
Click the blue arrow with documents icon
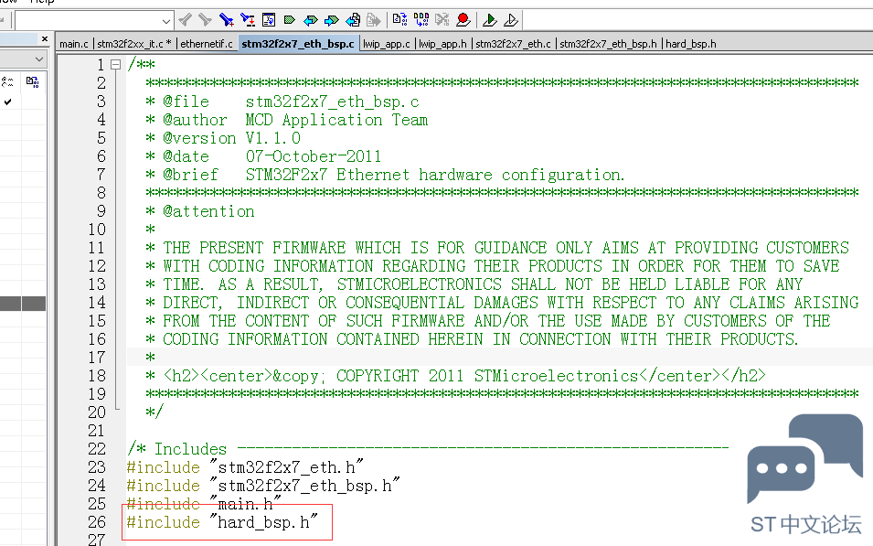353,21
